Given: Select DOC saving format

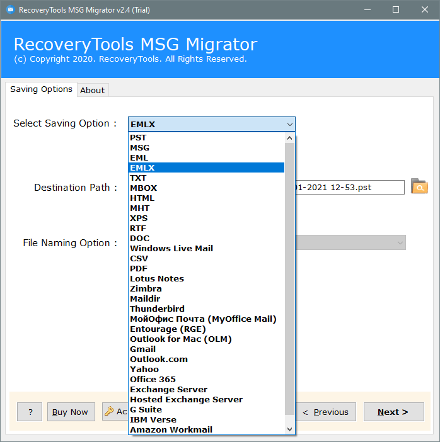Looking at the screenshot, I should coord(206,238).
